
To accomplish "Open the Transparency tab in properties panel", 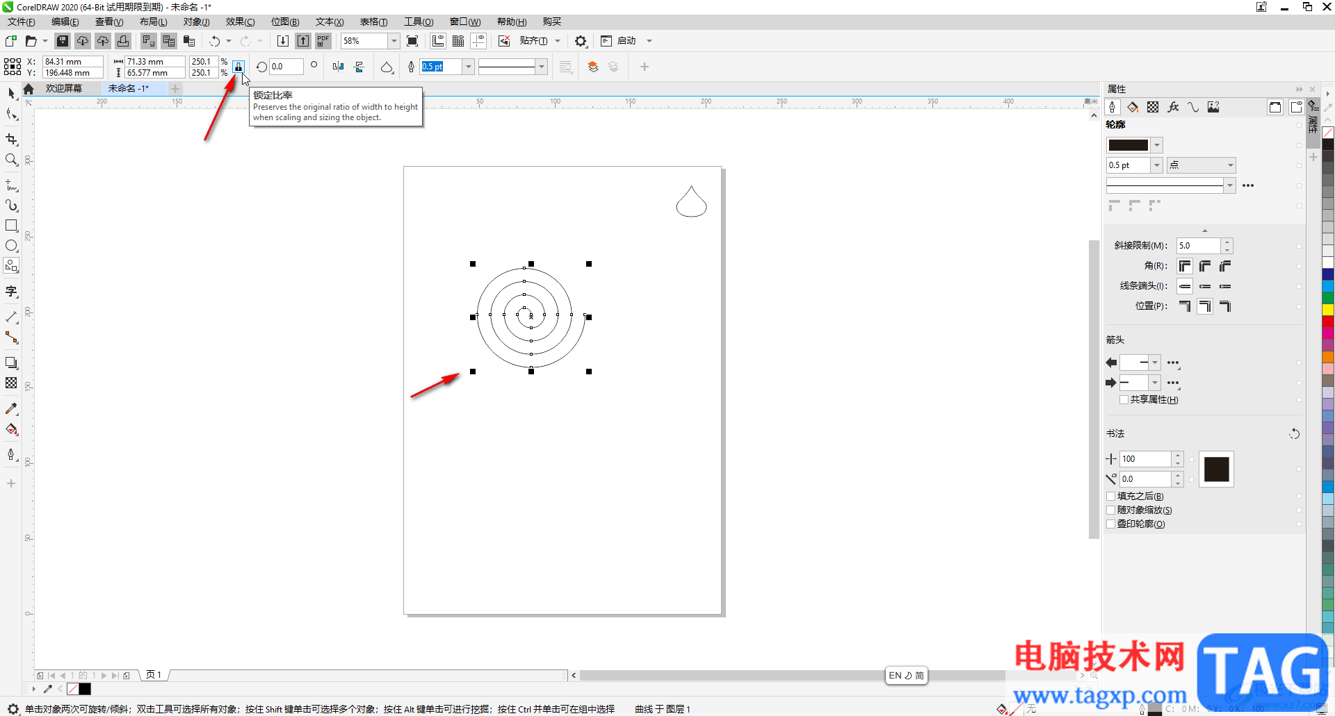I will pos(1153,107).
